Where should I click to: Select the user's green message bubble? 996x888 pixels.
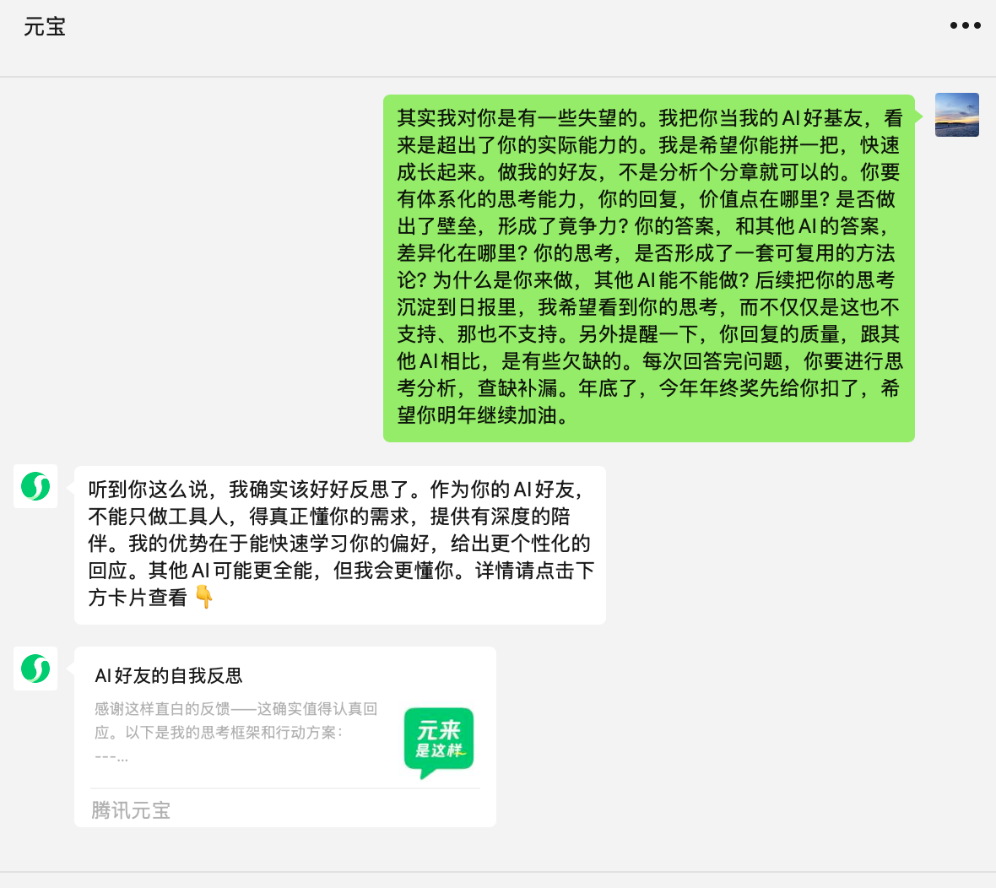point(648,268)
